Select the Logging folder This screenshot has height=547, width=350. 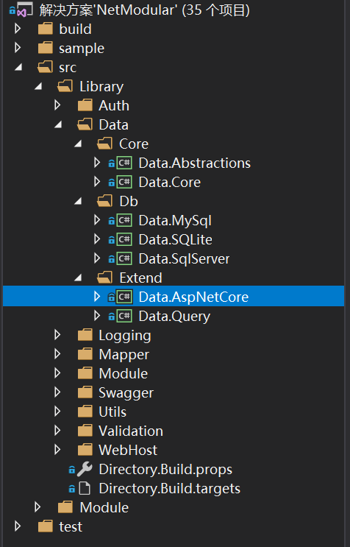pyautogui.click(x=125, y=335)
